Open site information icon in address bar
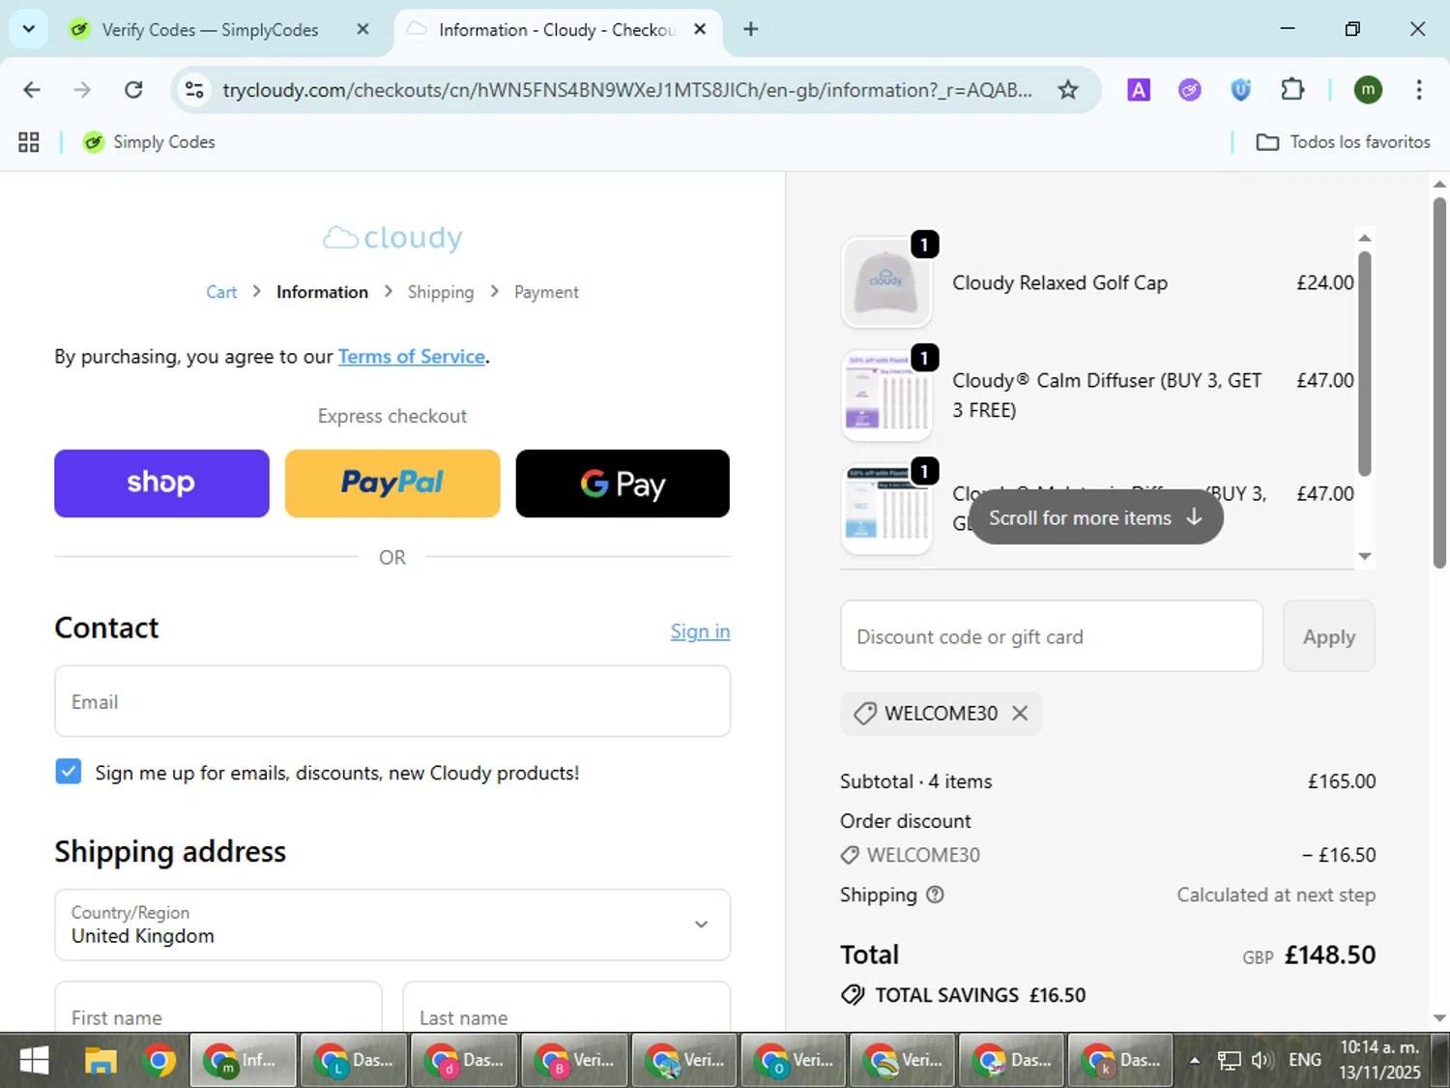The image size is (1450, 1088). [x=194, y=90]
